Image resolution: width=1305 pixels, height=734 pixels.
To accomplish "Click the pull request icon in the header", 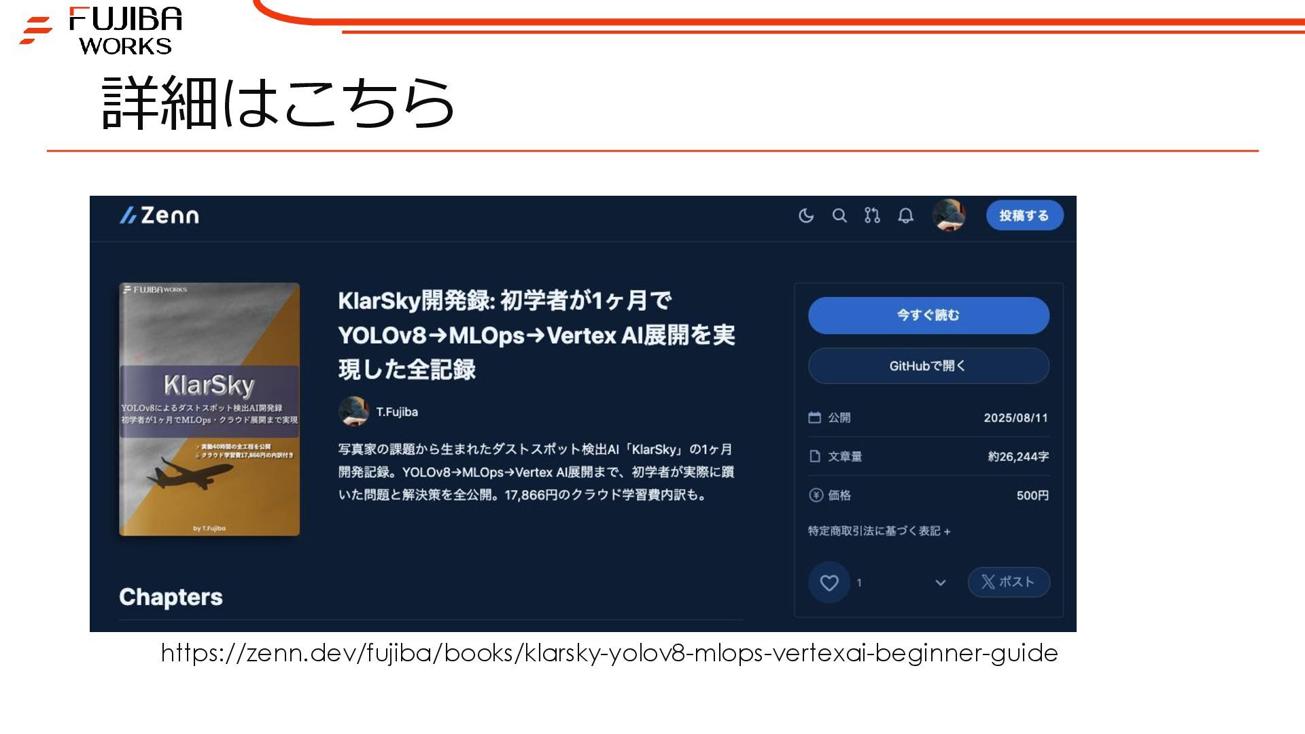I will pos(872,216).
